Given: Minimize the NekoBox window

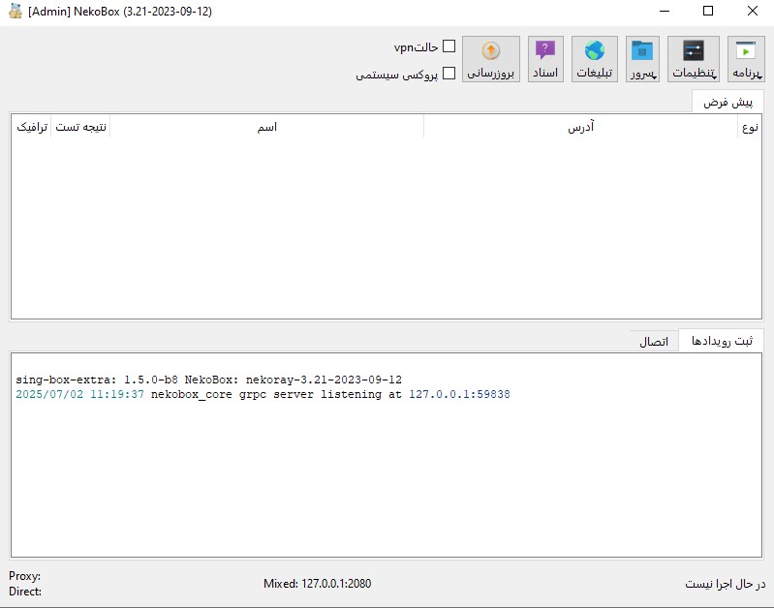Looking at the screenshot, I should pyautogui.click(x=665, y=11).
